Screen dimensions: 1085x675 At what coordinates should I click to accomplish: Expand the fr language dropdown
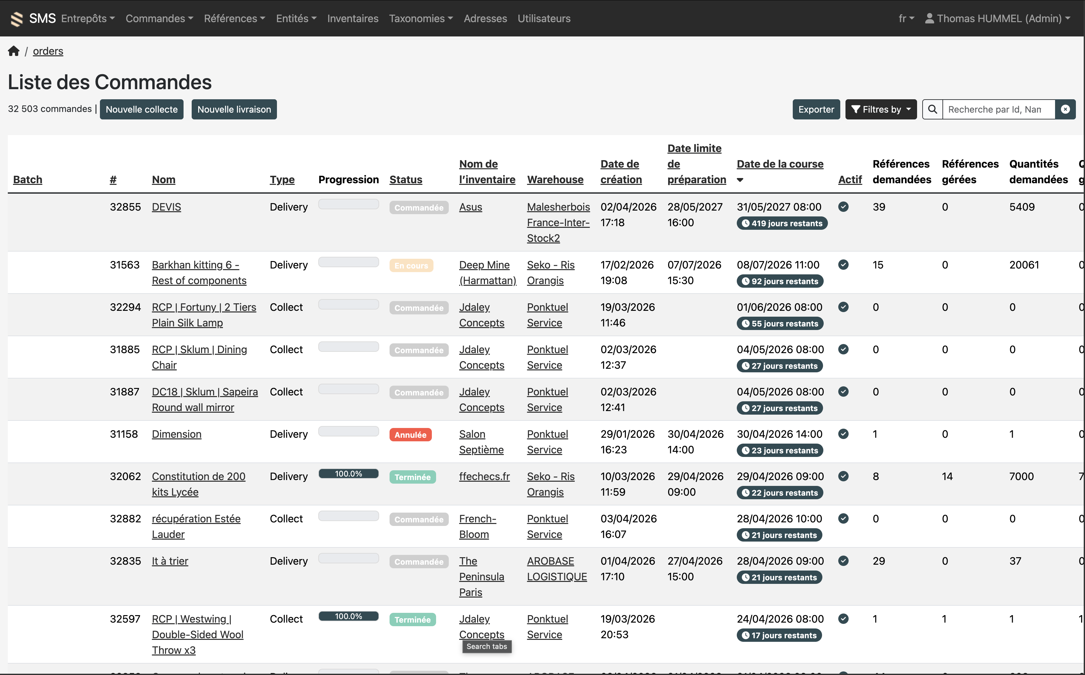pos(906,18)
